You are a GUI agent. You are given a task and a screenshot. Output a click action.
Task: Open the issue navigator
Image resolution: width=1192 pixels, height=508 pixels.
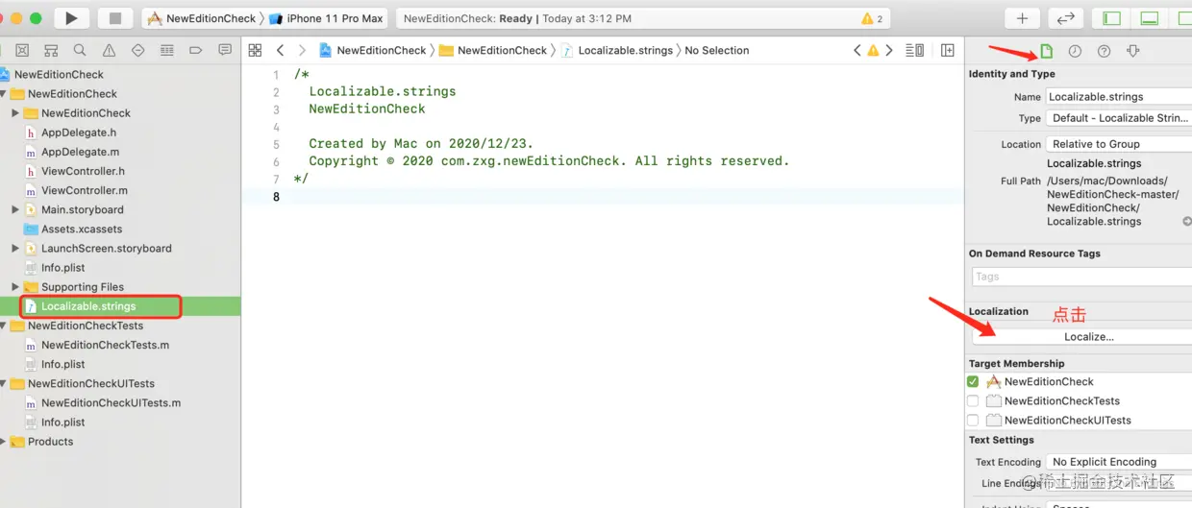pyautogui.click(x=109, y=50)
